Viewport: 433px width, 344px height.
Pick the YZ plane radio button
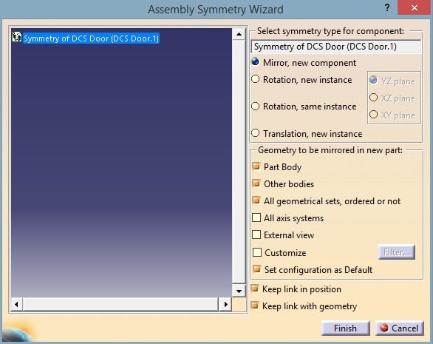373,81
